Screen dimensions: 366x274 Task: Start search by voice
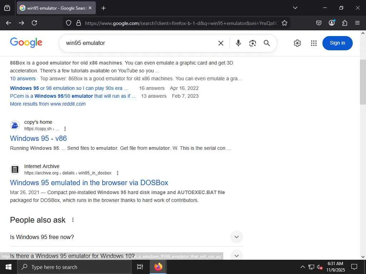click(x=238, y=43)
